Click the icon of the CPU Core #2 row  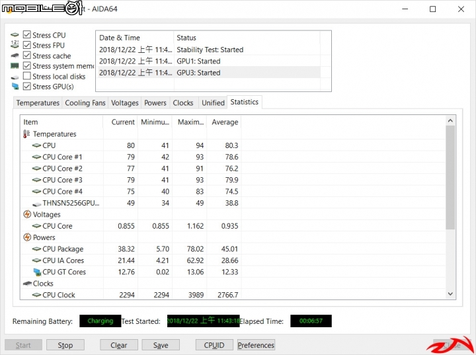click(x=36, y=169)
